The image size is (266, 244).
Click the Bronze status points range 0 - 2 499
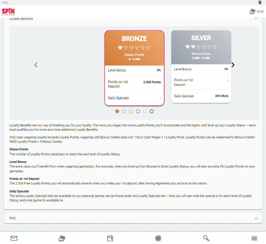134,59
